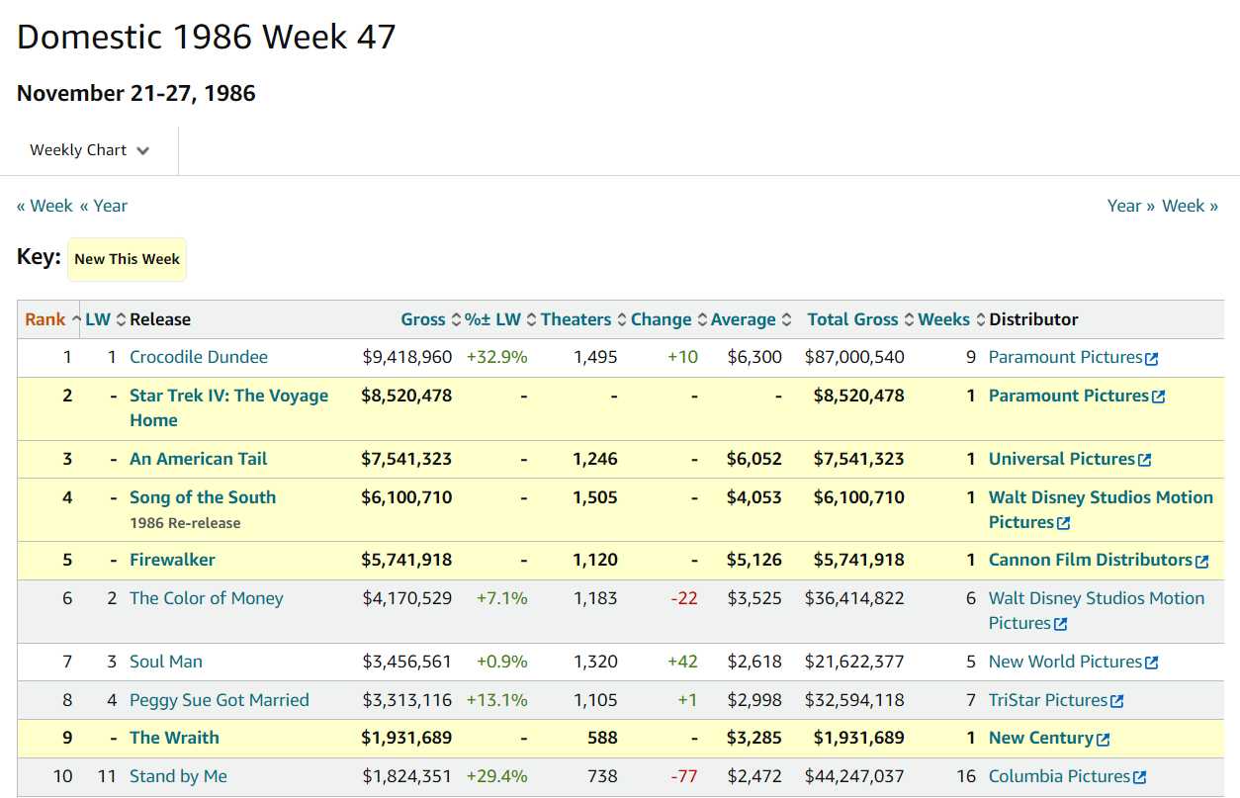Screen dimensions: 1240x798
Task: Sort table by Rank column header
Action: 45,319
